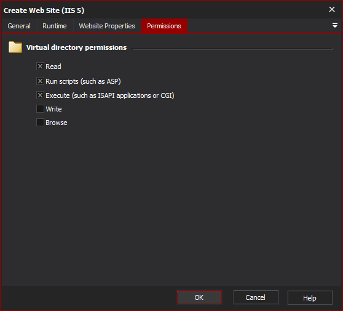This screenshot has width=343, height=311.
Task: Click the 'Execute (such as ISAPI applications or CGI)' label
Action: coord(110,95)
